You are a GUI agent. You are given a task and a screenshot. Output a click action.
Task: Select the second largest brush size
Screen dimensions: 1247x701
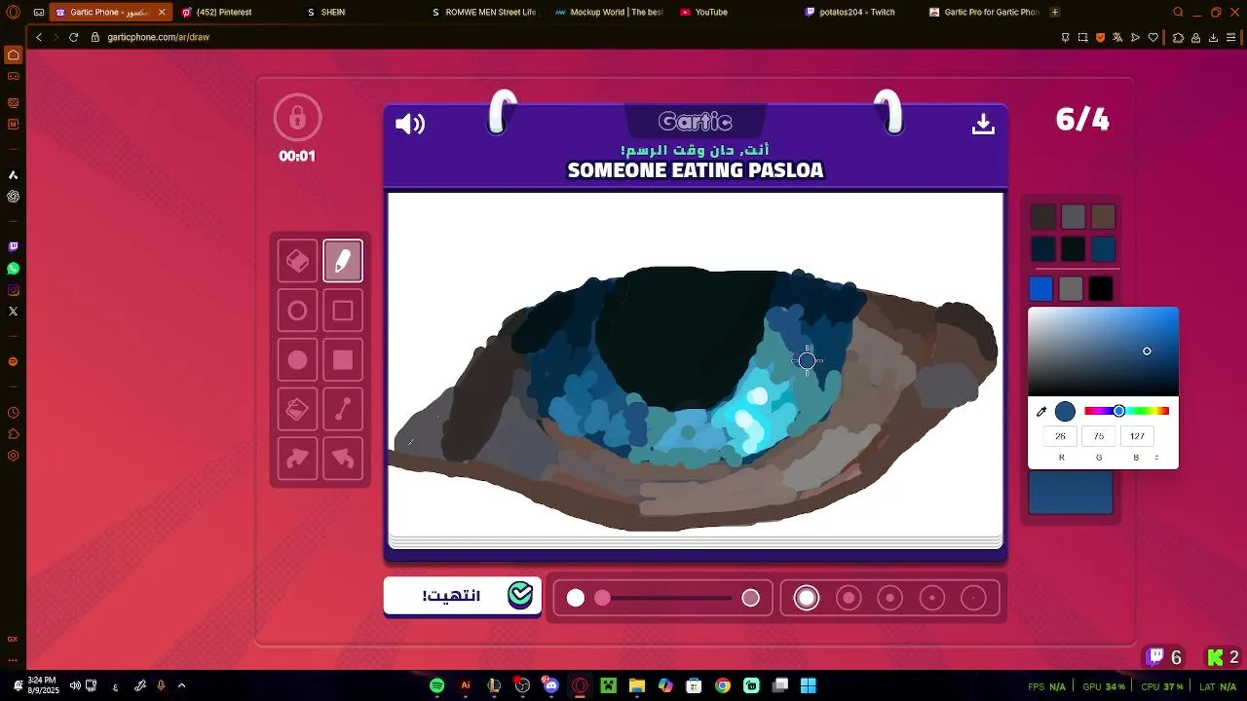pyautogui.click(x=849, y=598)
